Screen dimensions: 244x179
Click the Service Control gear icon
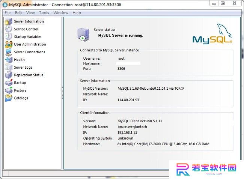[9, 29]
